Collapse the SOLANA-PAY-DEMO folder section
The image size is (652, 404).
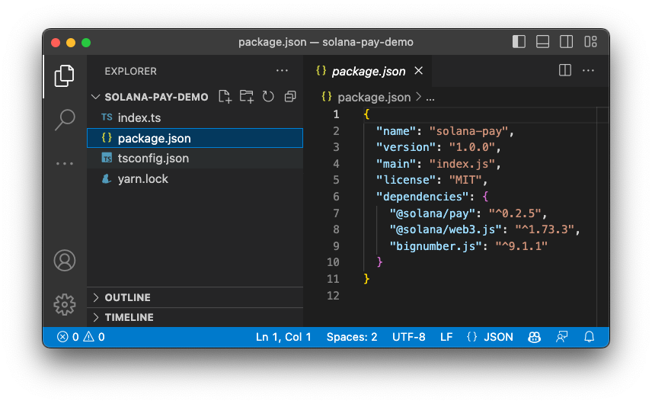[x=96, y=97]
